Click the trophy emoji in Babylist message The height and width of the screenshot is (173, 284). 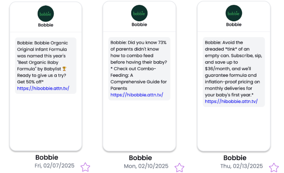click(64, 69)
